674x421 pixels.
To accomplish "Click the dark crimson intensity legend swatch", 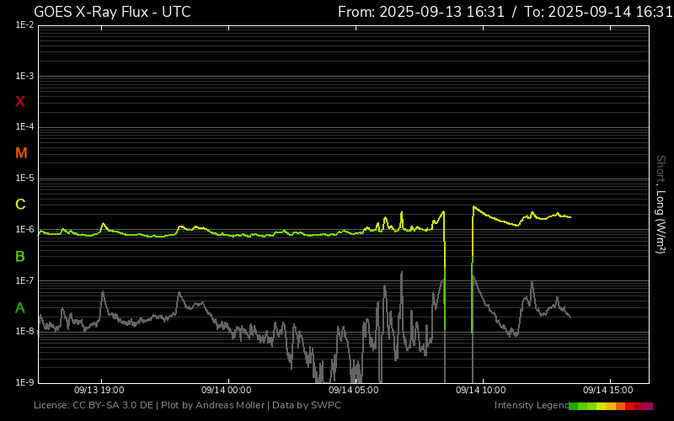I will (639, 406).
